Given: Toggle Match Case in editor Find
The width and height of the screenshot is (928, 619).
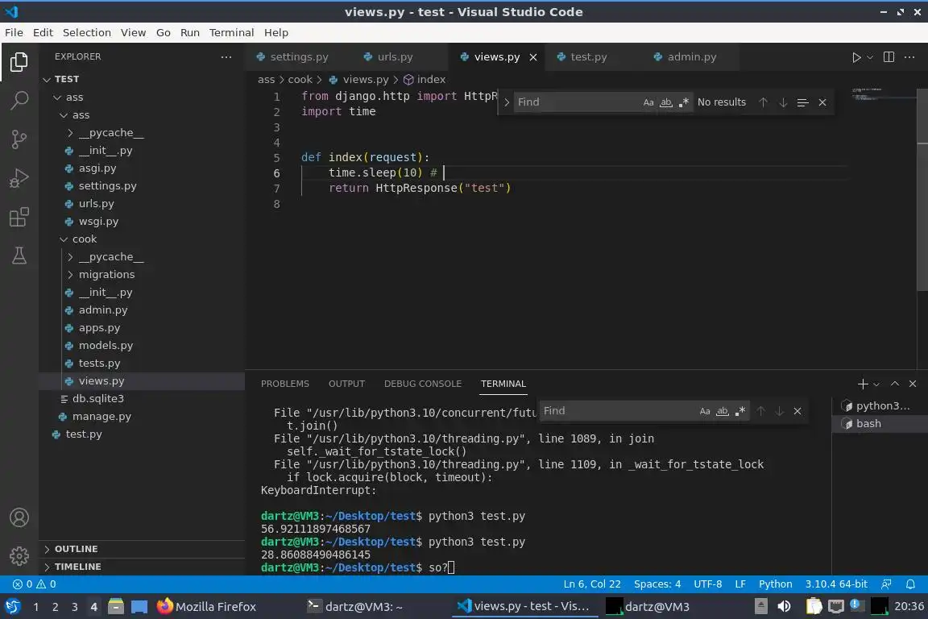Looking at the screenshot, I should (x=648, y=102).
